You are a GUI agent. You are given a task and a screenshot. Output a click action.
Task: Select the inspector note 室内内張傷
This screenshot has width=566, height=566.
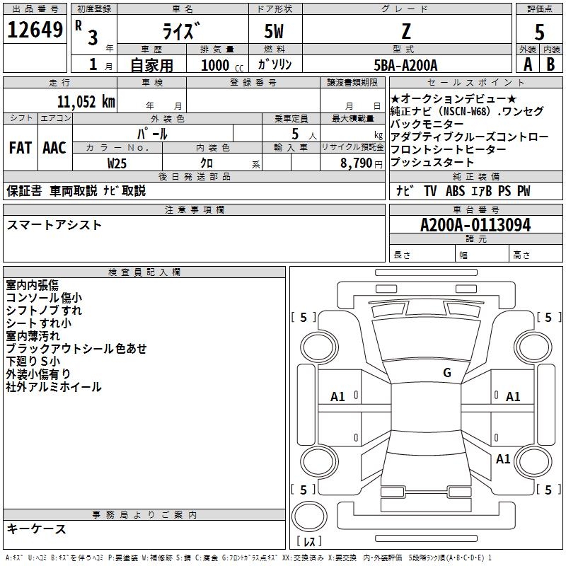[32, 285]
